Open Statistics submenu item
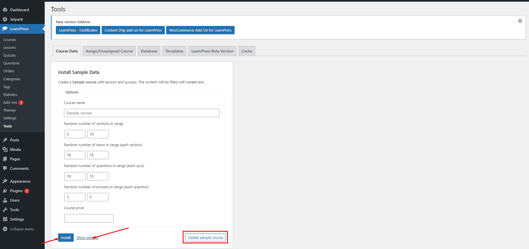The width and height of the screenshot is (529, 249). (x=10, y=95)
